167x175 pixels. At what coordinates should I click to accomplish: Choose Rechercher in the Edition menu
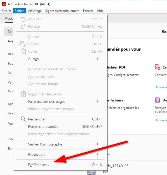coord(37,119)
